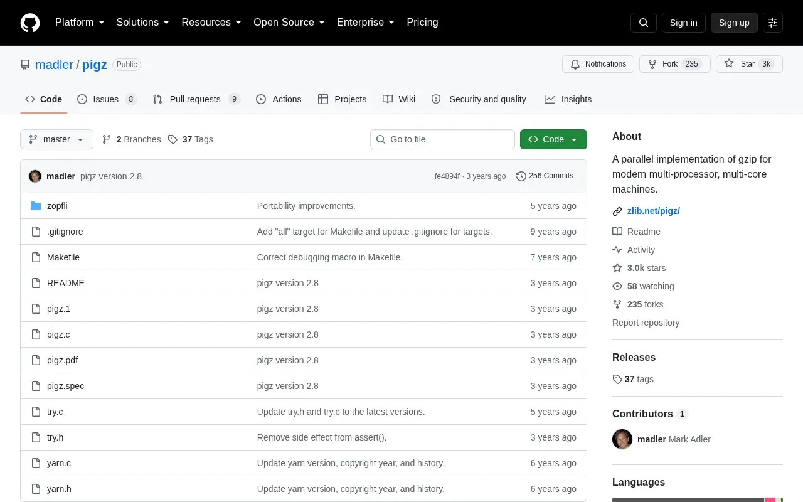Open the 37 Tags link
This screenshot has height=502, width=803.
pos(190,139)
